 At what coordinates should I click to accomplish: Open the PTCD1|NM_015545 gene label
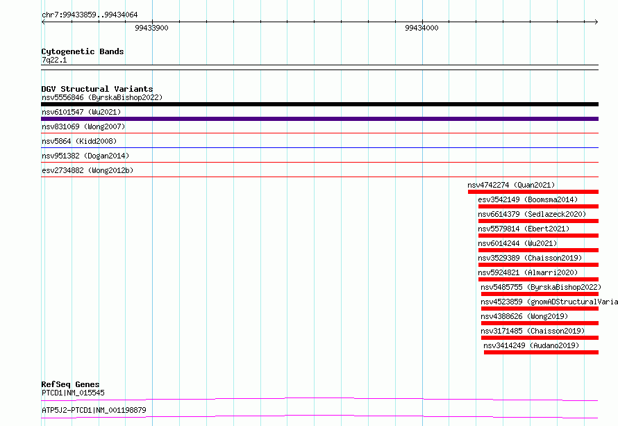click(73, 393)
